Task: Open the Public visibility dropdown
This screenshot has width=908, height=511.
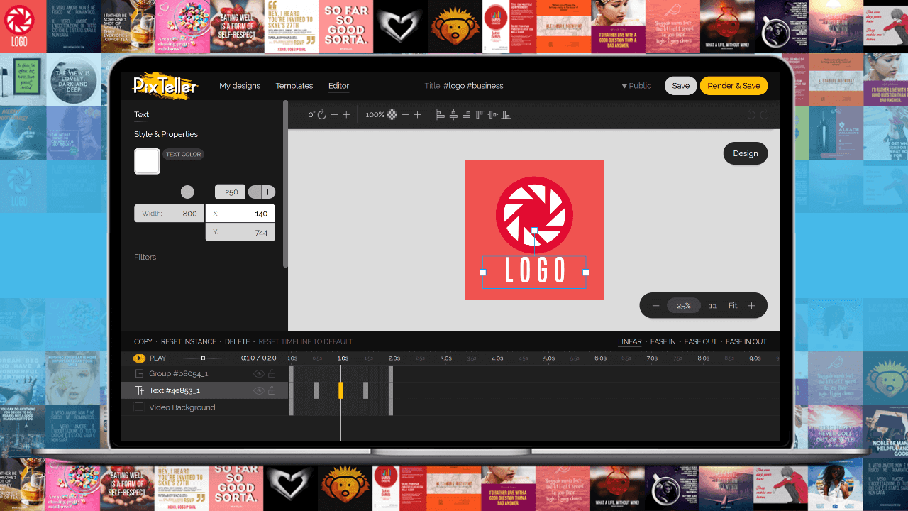Action: pos(636,85)
